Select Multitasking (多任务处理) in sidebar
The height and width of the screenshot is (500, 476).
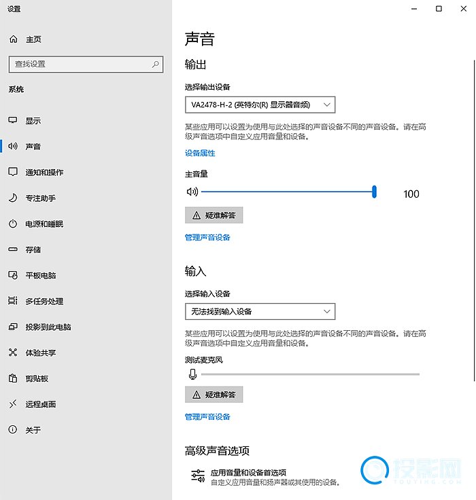coord(44,301)
